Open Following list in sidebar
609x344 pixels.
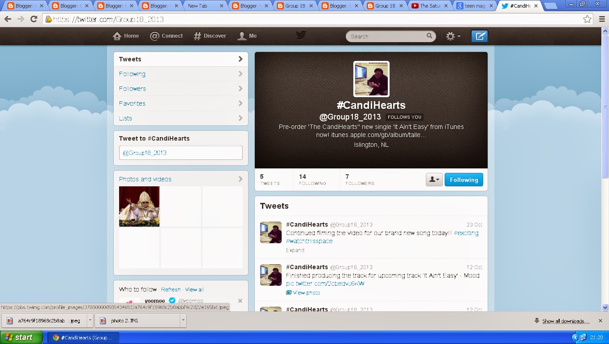point(181,74)
